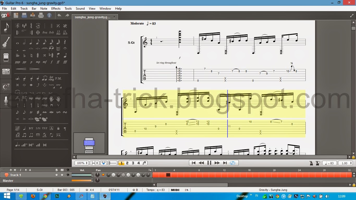Add a new track with plus button
Screen dimensions: 356x200
pyautogui.click(x=11, y=170)
